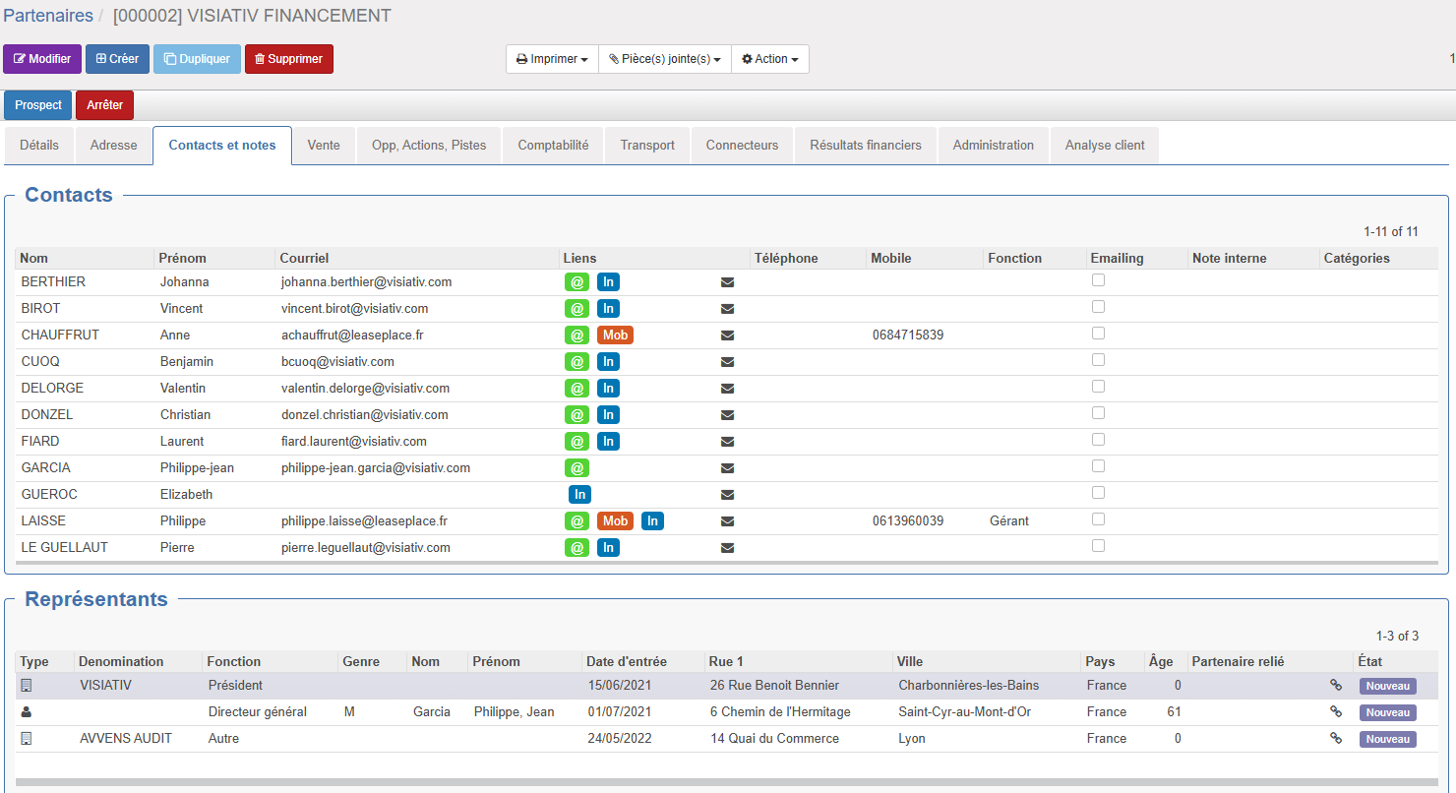Click the LinkedIn icon for LAISSE Philippe
Image resolution: width=1456 pixels, height=793 pixels.
[652, 521]
